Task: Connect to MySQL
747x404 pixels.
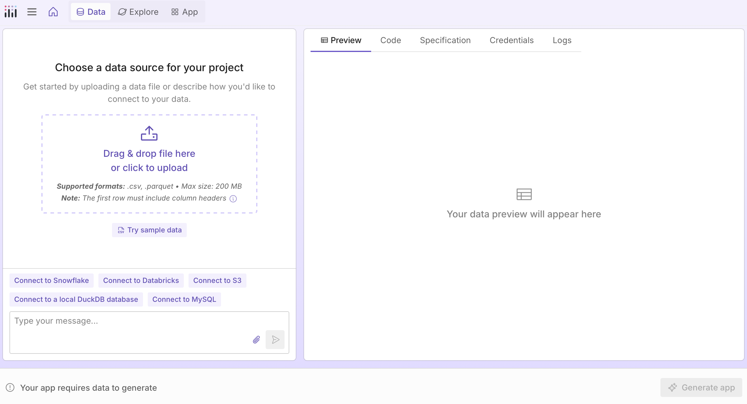Action: click(184, 299)
